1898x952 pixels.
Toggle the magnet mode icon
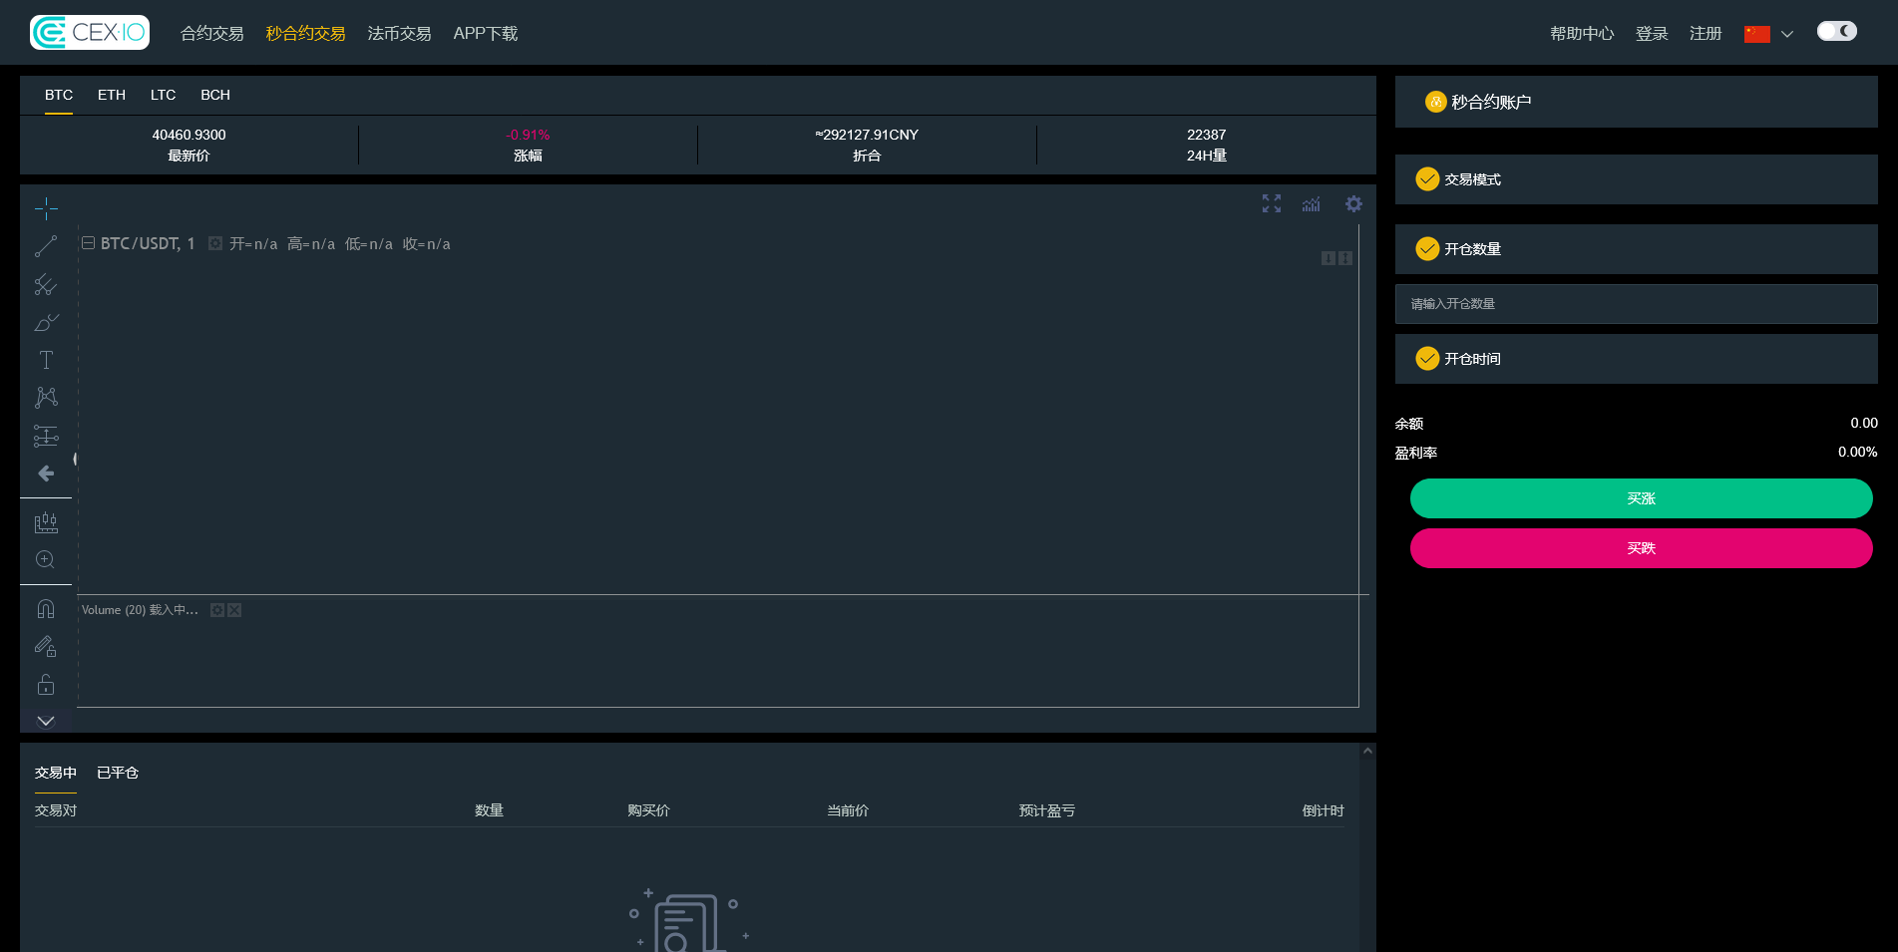(x=46, y=609)
